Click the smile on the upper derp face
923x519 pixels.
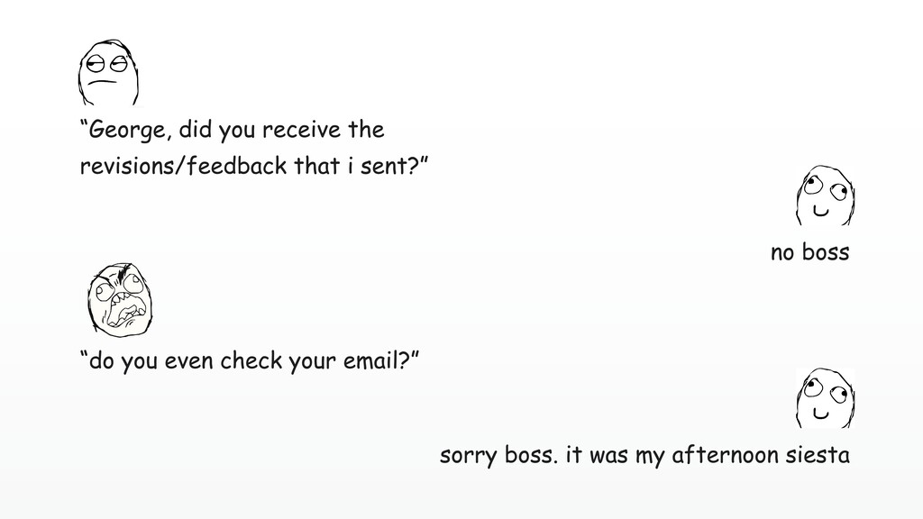820,210
